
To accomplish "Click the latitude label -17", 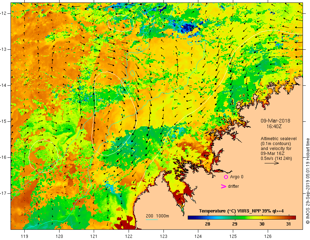I will 4,193.
